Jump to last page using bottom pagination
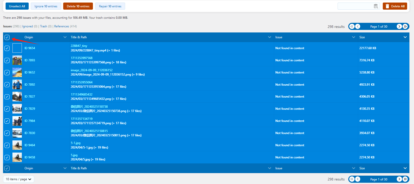The image size is (414, 184). (405, 179)
